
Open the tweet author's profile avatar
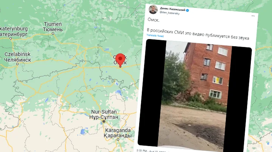coord(153,9)
